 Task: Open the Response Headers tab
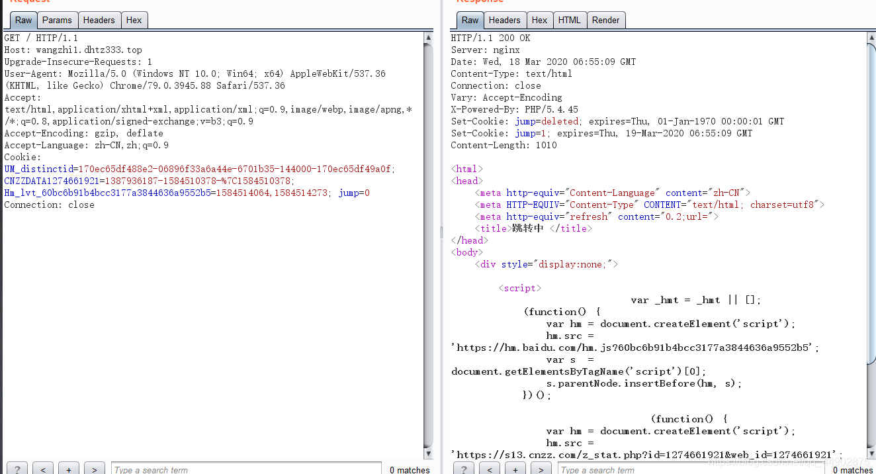pyautogui.click(x=505, y=21)
